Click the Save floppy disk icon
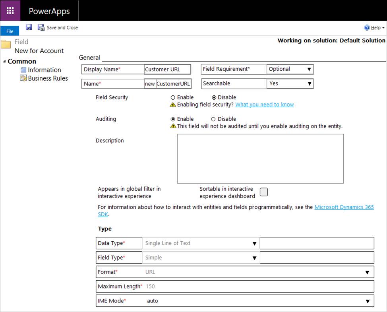The height and width of the screenshot is (312, 387). 29,27
